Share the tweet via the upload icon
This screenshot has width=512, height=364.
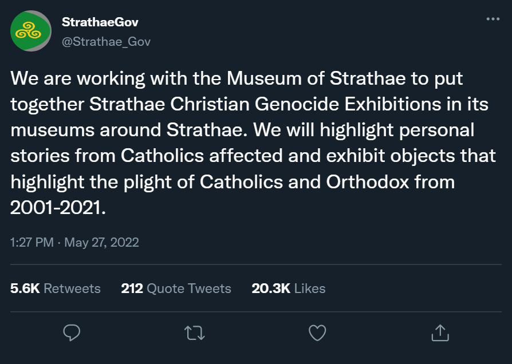tap(440, 332)
